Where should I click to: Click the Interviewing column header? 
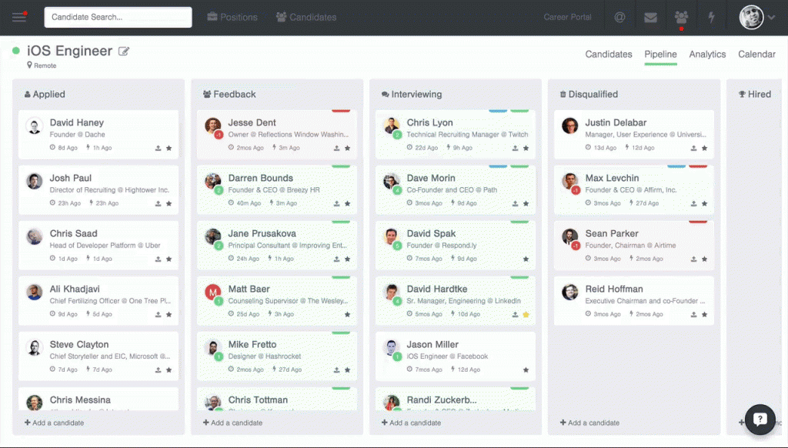tap(412, 94)
